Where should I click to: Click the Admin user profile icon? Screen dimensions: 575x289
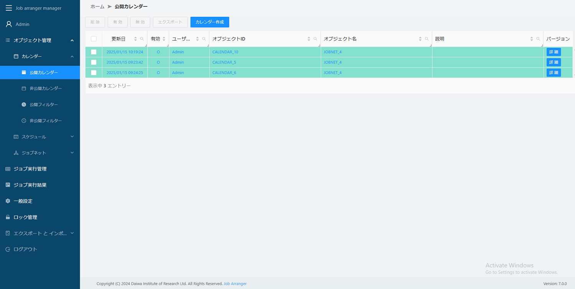tap(8, 24)
